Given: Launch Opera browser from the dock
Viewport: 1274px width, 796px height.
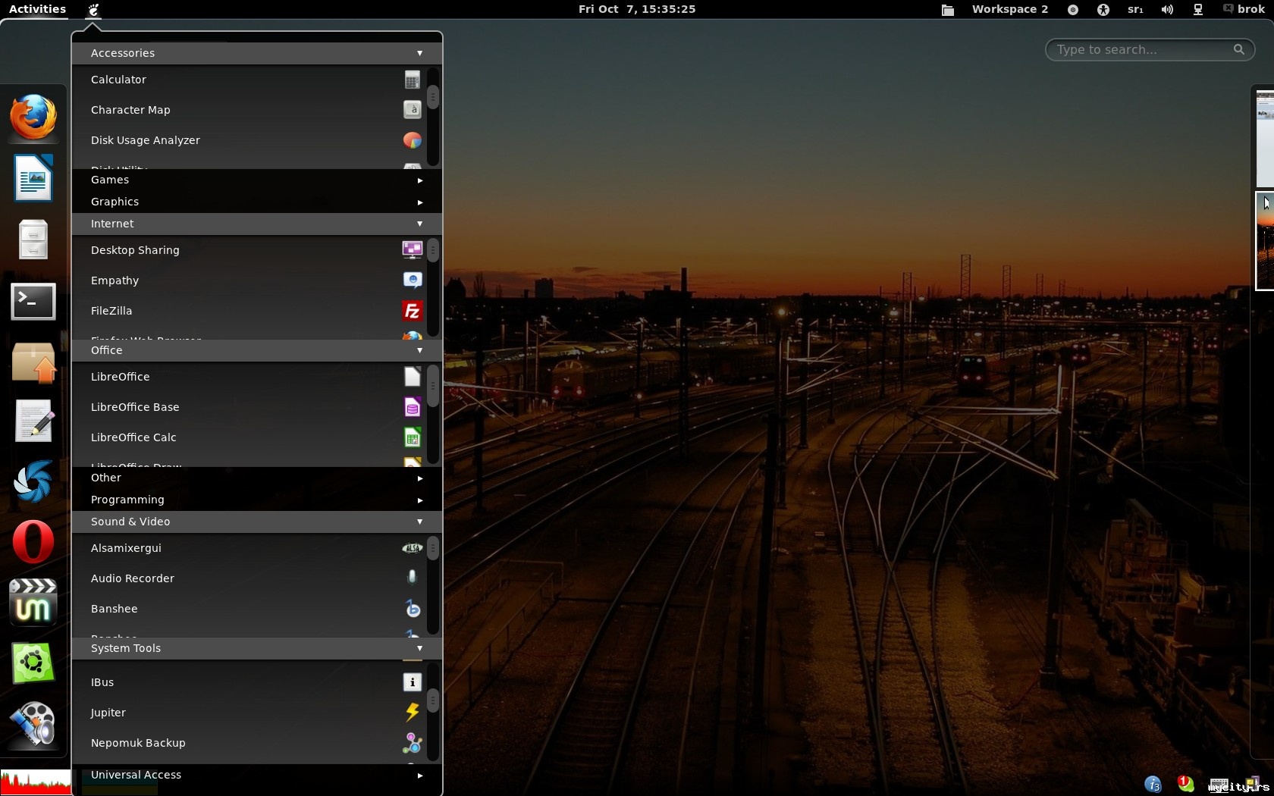Looking at the screenshot, I should tap(33, 541).
